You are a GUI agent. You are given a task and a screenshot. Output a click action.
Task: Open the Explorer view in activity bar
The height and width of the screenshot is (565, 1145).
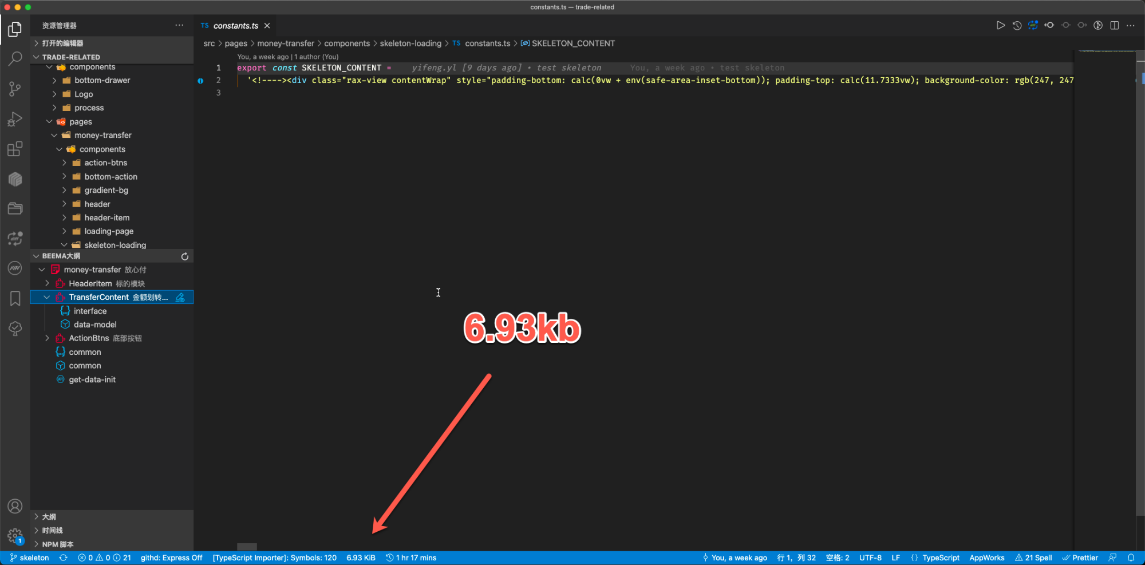(x=15, y=29)
